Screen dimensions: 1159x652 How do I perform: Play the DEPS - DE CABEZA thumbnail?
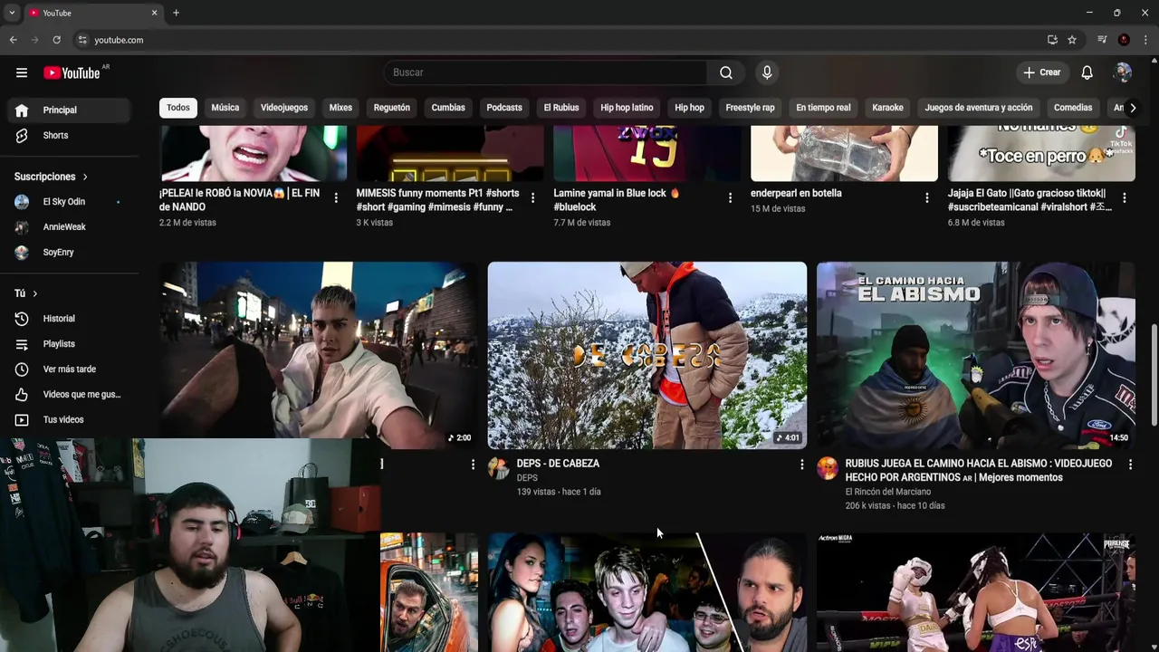[647, 355]
